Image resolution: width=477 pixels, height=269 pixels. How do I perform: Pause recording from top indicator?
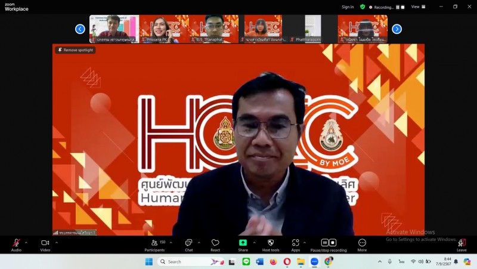coord(398,7)
